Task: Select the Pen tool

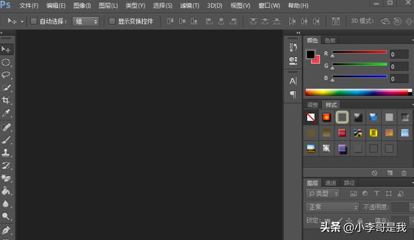Action: click(6, 230)
